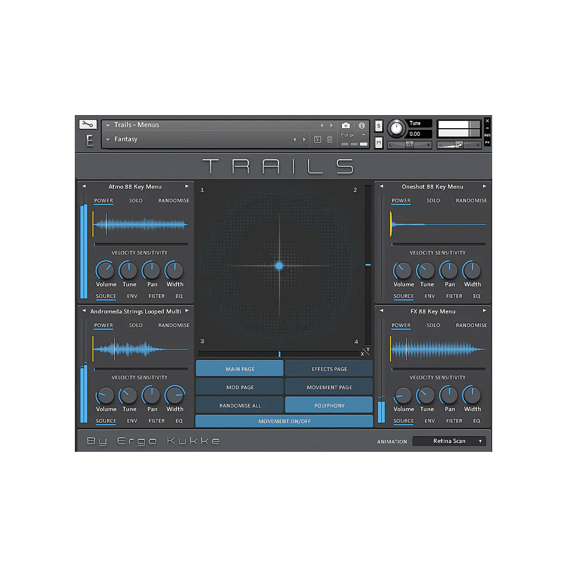Save the Fantasy snapshot with disk icon
The height and width of the screenshot is (567, 567).
tap(318, 139)
